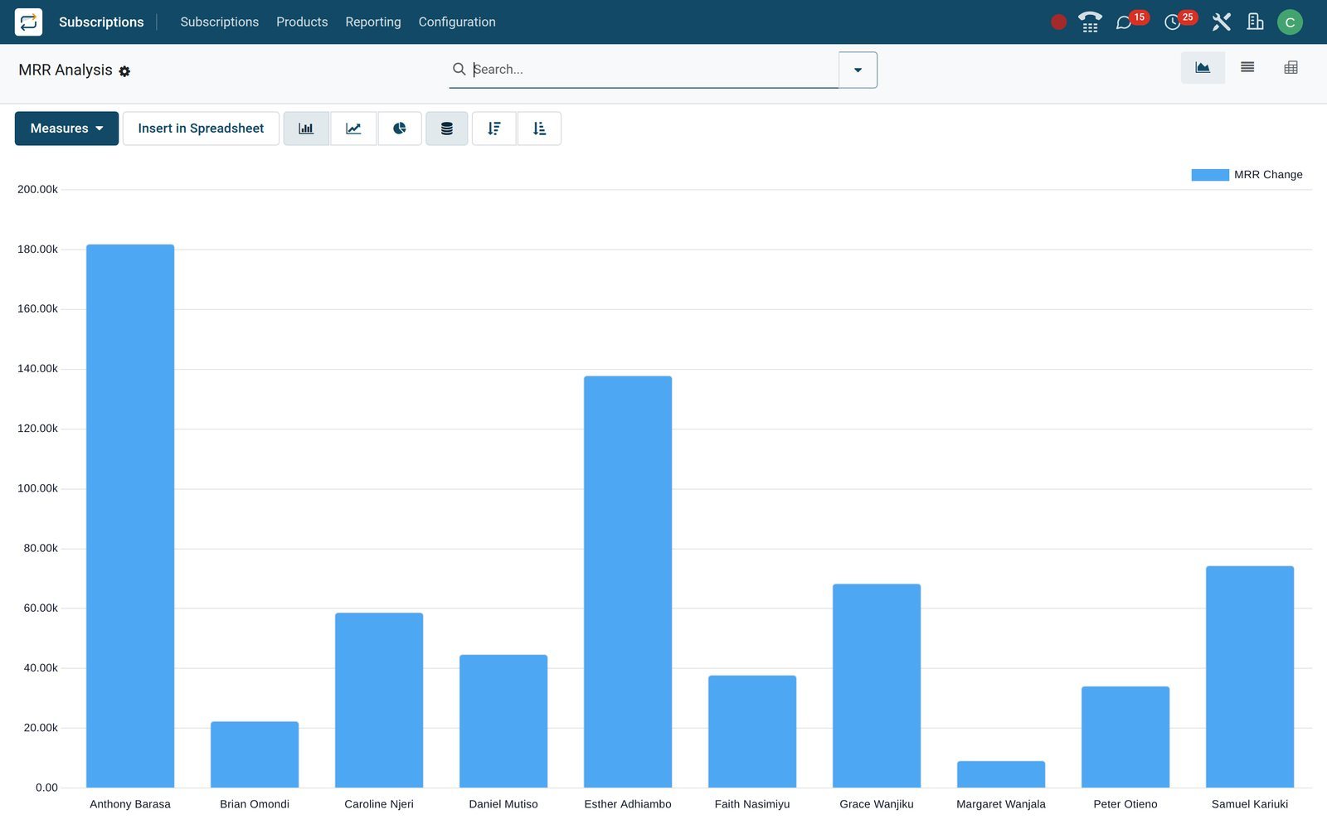Click the Caroline Njeri axis label
This screenshot has height=829, width=1327.
pos(379,804)
